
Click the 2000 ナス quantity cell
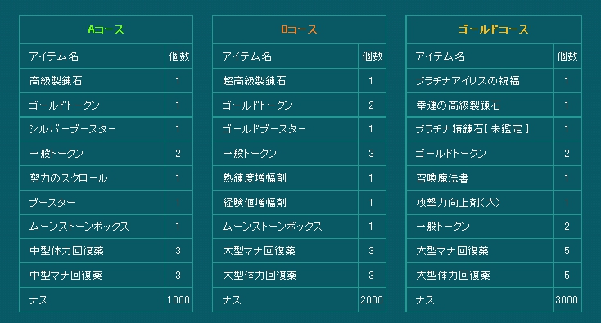(372, 299)
